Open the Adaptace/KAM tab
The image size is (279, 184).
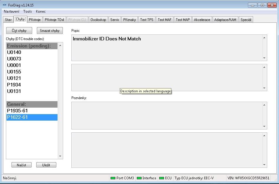(x=225, y=20)
